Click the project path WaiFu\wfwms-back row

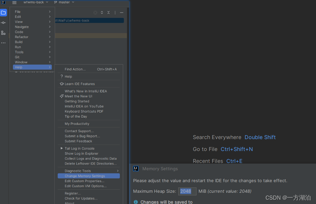89,21
